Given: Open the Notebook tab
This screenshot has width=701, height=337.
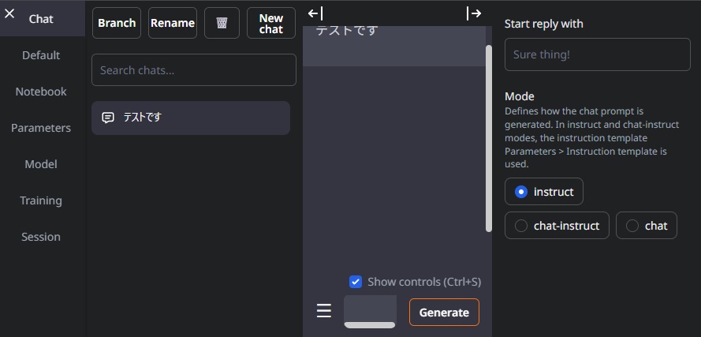Looking at the screenshot, I should [41, 92].
